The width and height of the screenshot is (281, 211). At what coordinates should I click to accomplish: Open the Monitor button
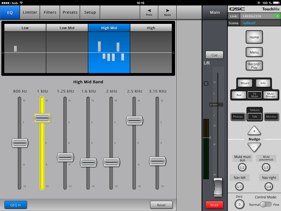pyautogui.click(x=271, y=116)
